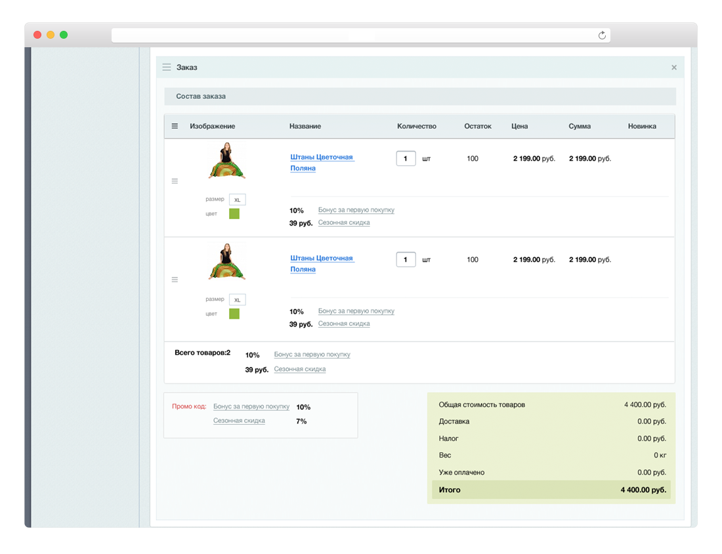The width and height of the screenshot is (722, 554).
Task: Open the second Штаны Цветочная Поляна product link
Action: click(322, 258)
